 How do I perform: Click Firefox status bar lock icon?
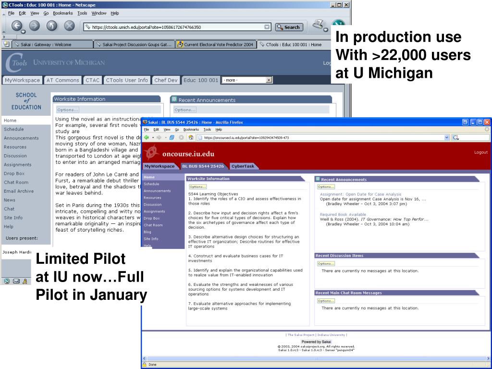coord(145,365)
